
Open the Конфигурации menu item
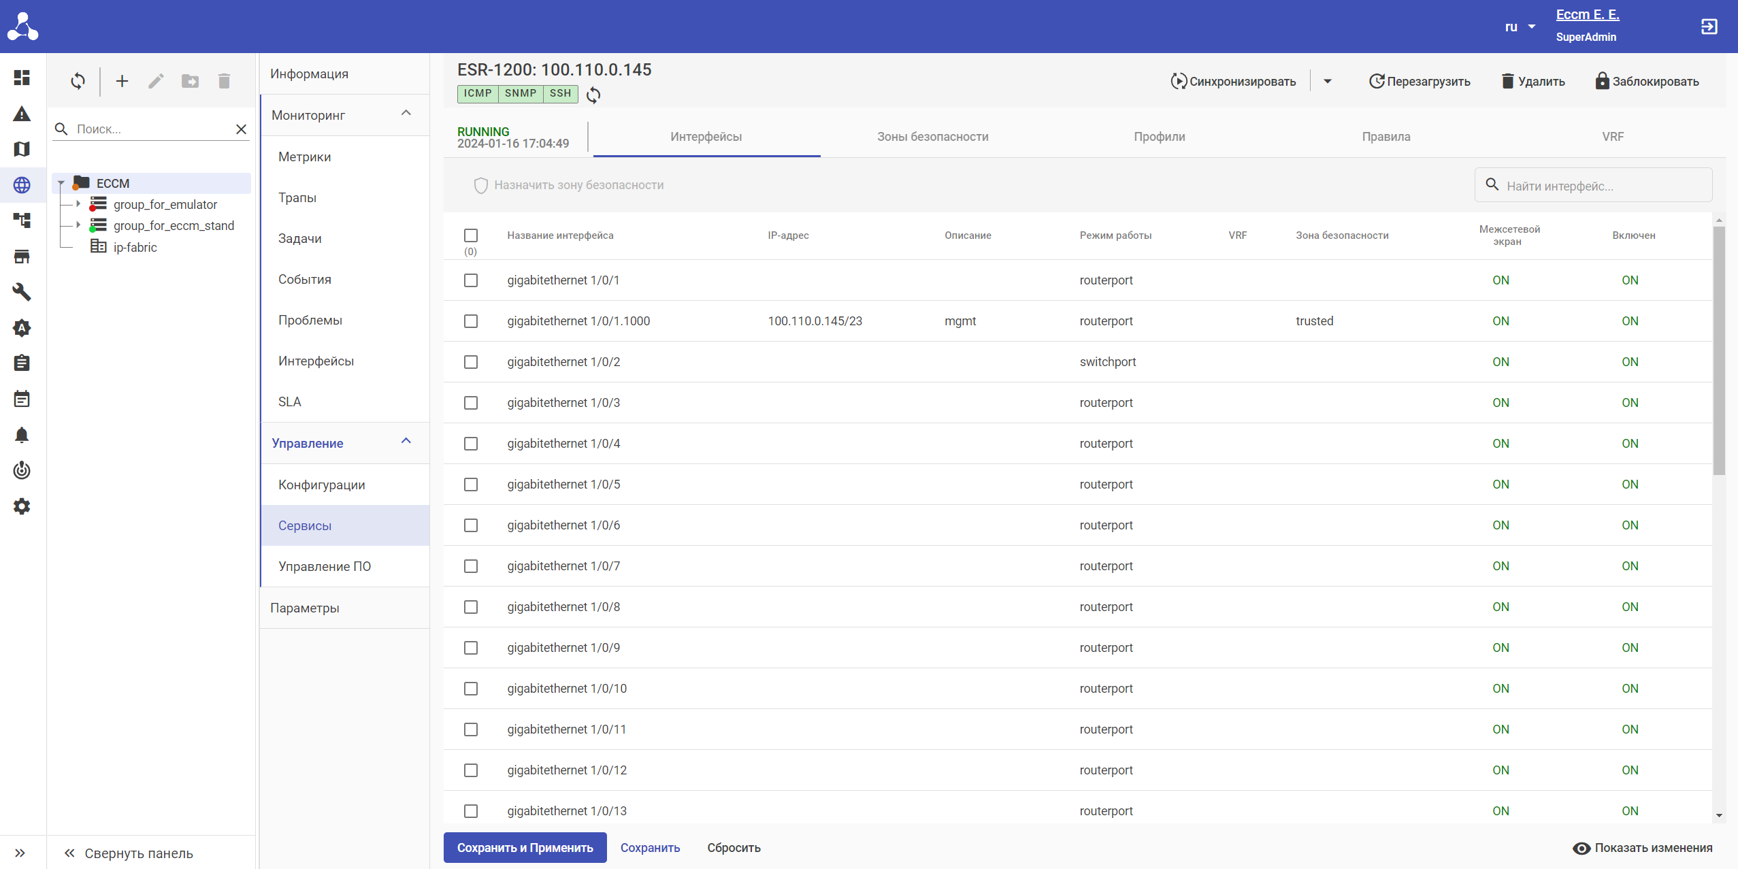click(322, 485)
